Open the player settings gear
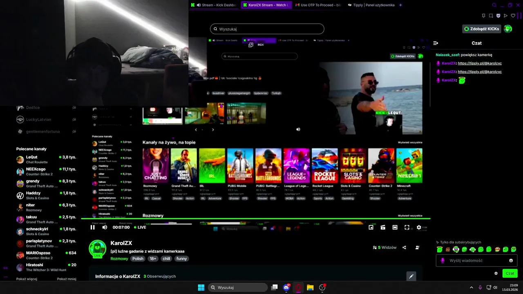The image size is (523, 294). (419, 227)
